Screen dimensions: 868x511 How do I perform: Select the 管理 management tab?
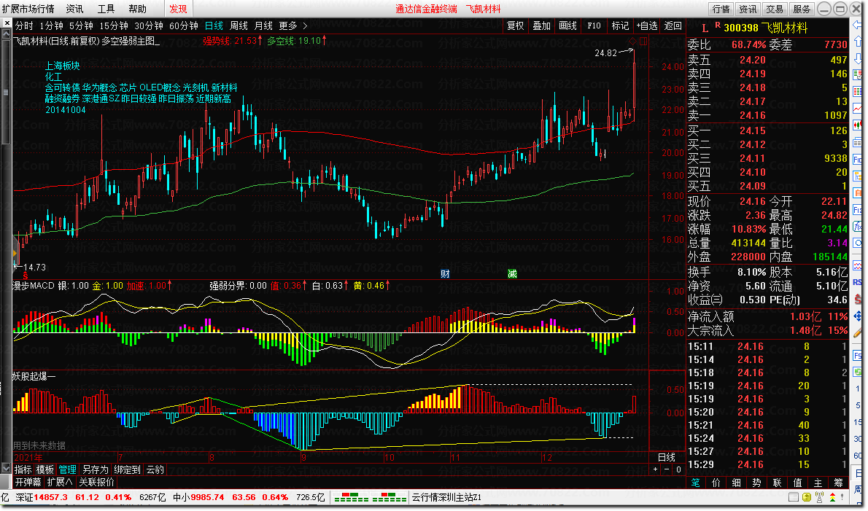pos(68,469)
